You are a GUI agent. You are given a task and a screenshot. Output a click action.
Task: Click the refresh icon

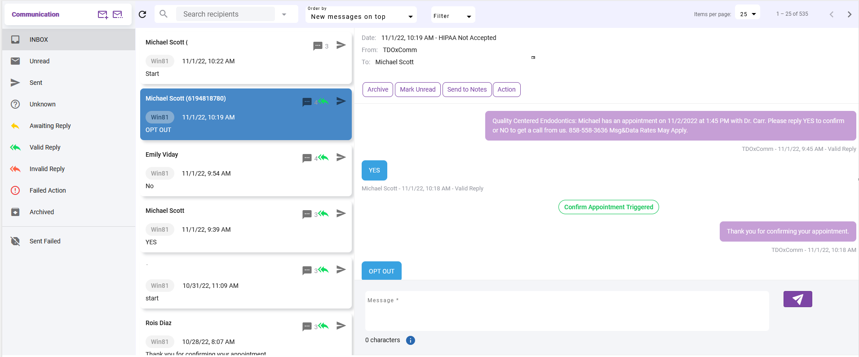click(x=142, y=14)
